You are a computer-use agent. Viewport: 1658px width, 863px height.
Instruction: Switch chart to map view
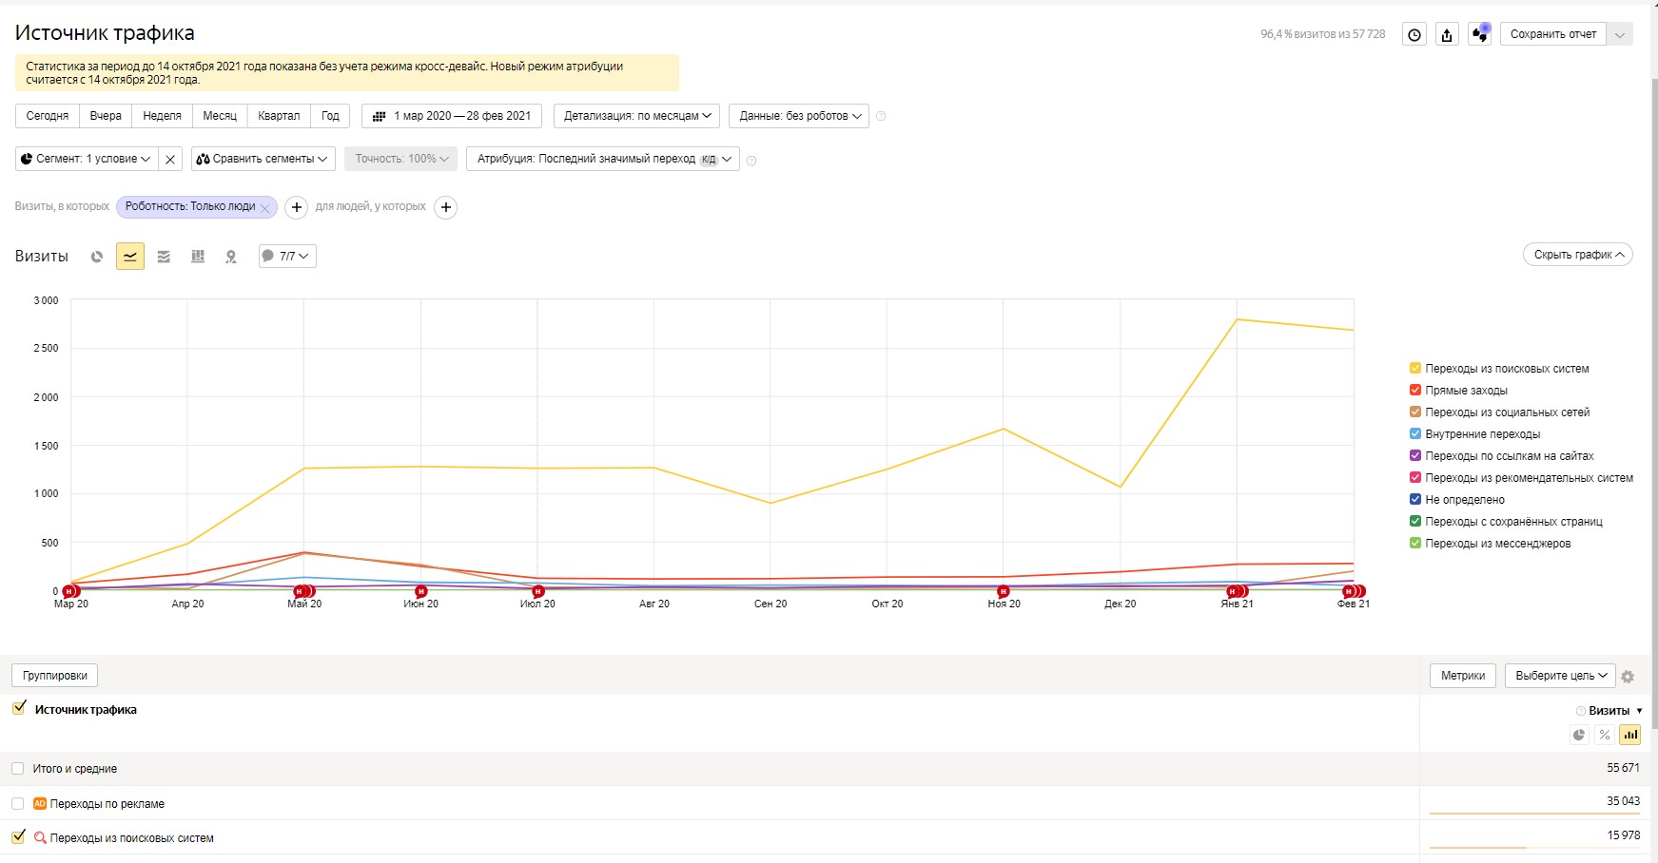click(x=231, y=257)
